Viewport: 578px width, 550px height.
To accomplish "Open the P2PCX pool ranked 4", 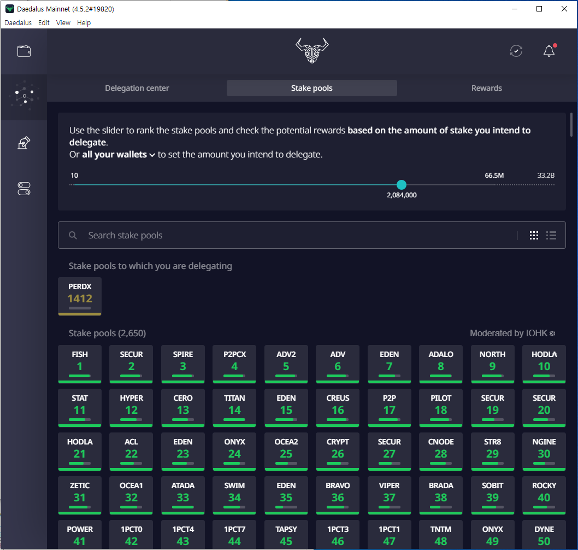I will (234, 364).
